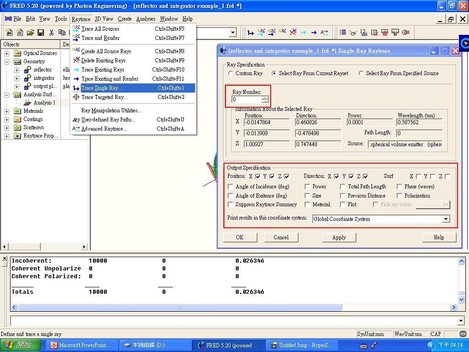Select Ray Manipulation Utilities... menu entry
The height and width of the screenshot is (352, 469).
(x=133, y=110)
